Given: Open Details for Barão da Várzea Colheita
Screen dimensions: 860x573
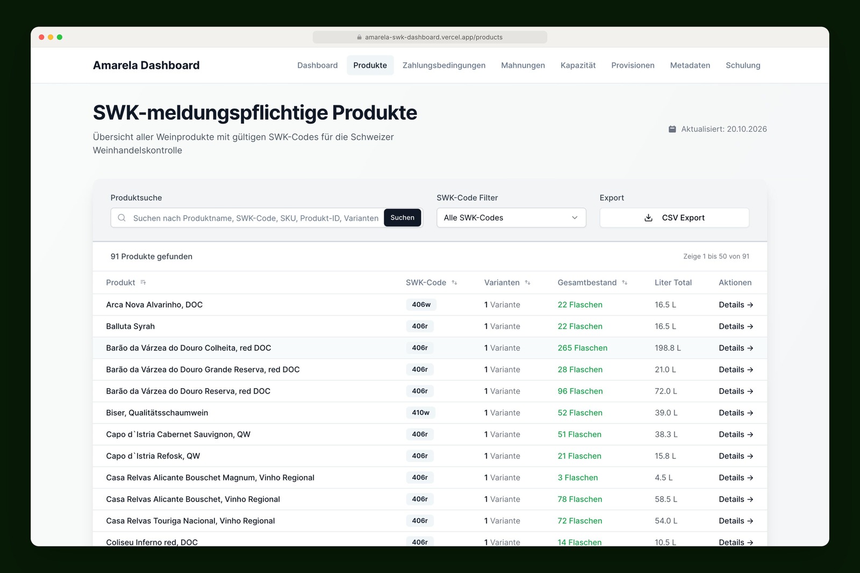Looking at the screenshot, I should click(x=736, y=348).
